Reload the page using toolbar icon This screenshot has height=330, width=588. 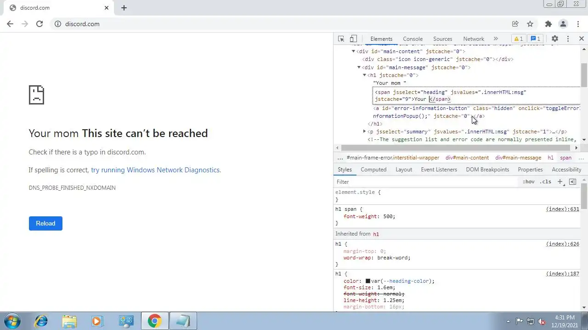pyautogui.click(x=40, y=24)
